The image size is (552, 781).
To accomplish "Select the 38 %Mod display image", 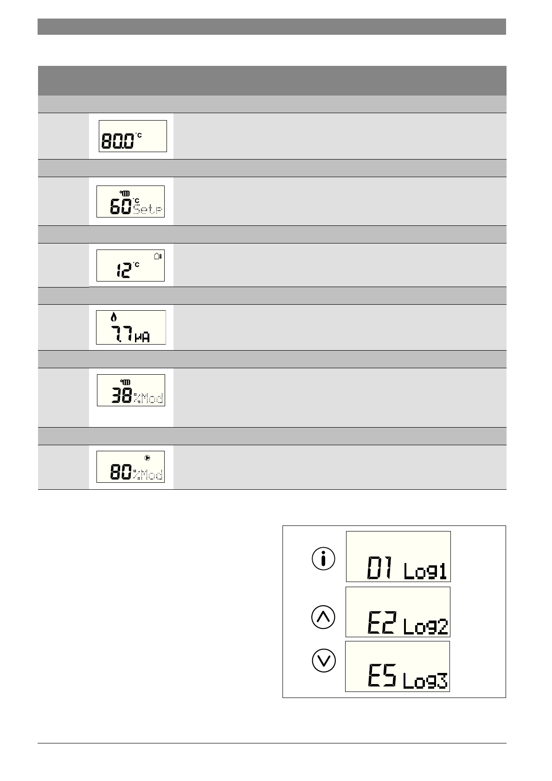I will point(131,390).
